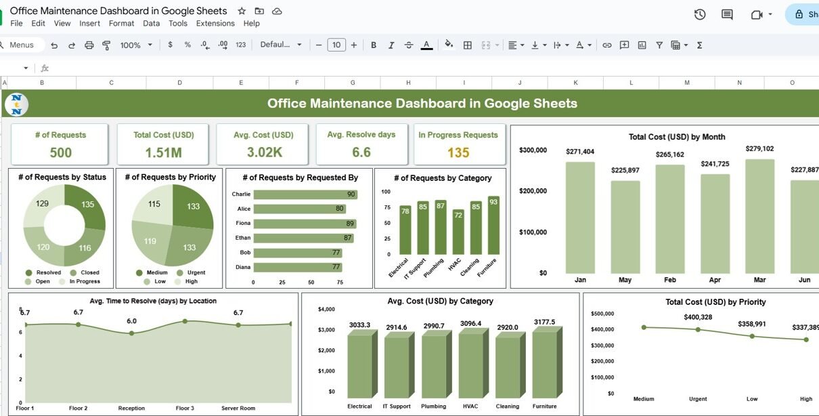Open the Data menu
The image size is (819, 416).
click(x=152, y=24)
